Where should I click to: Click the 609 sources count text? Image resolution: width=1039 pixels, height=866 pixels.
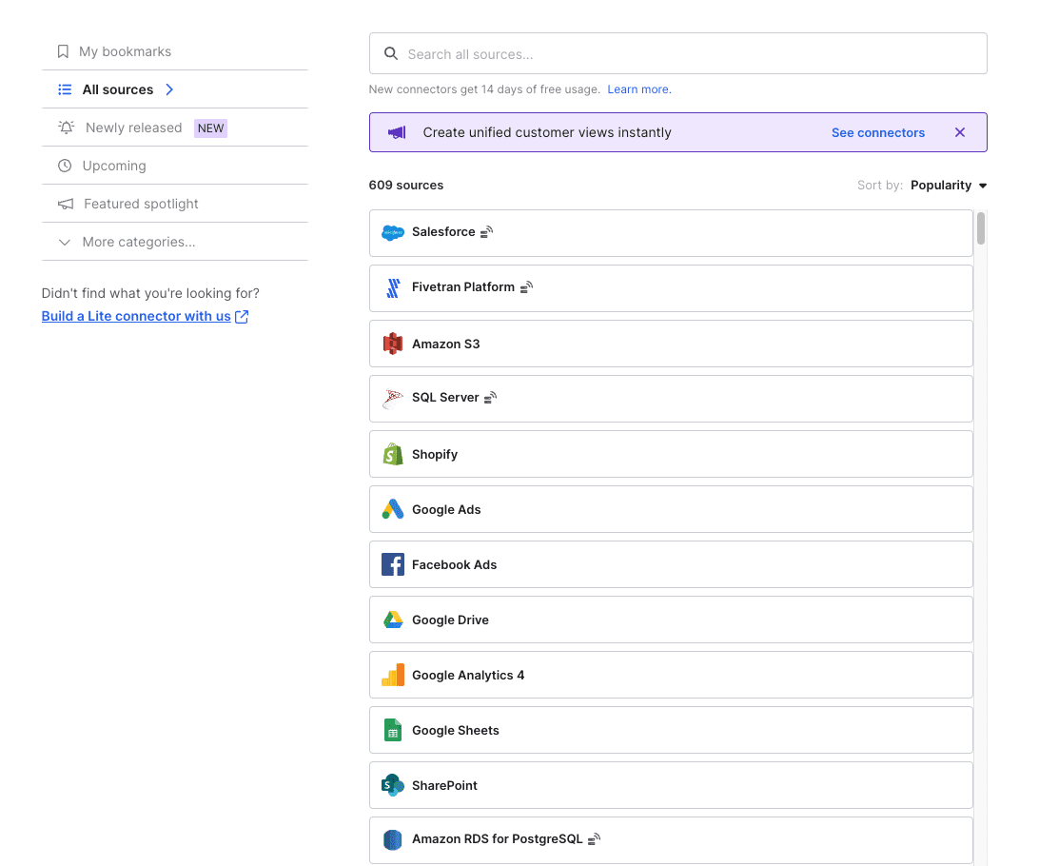(406, 185)
